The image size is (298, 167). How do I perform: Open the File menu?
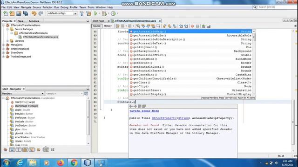[3, 7]
